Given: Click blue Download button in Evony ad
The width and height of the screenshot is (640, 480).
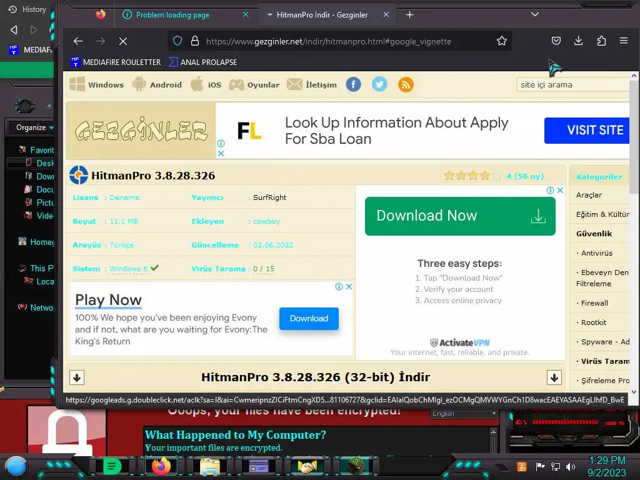Looking at the screenshot, I should click(x=309, y=318).
